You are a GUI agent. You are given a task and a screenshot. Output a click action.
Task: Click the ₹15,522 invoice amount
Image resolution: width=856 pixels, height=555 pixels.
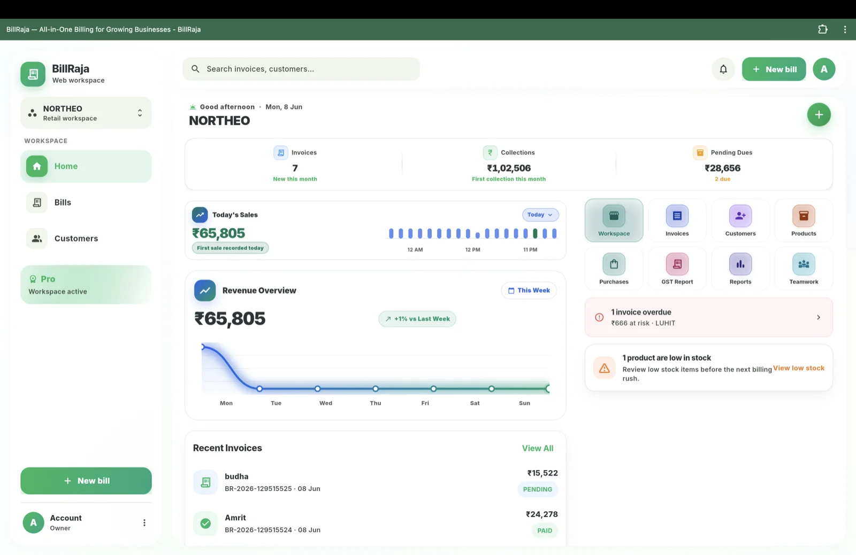coord(542,473)
